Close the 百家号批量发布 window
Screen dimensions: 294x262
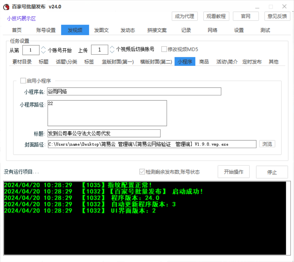coord(284,7)
